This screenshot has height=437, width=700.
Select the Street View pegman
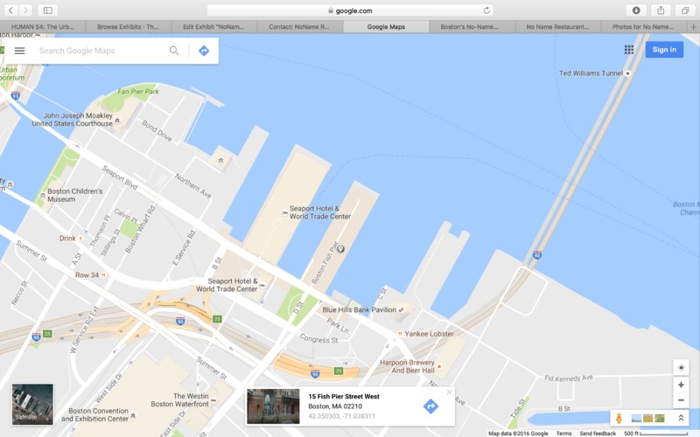(619, 419)
